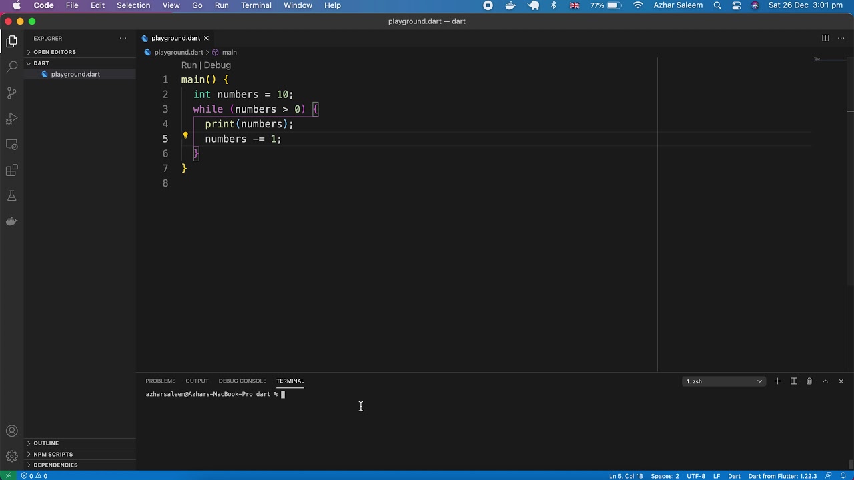Viewport: 854px width, 480px height.
Task: Switch to the Output panel tab
Action: click(197, 381)
